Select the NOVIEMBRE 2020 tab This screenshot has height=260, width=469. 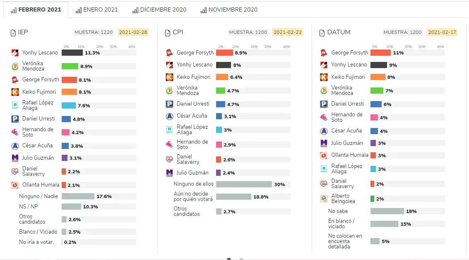[229, 9]
